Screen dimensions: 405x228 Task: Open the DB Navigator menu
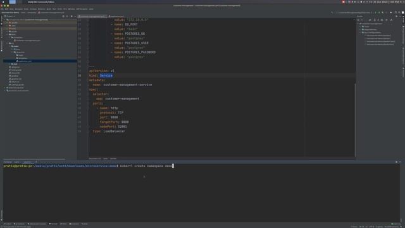pos(82,9)
